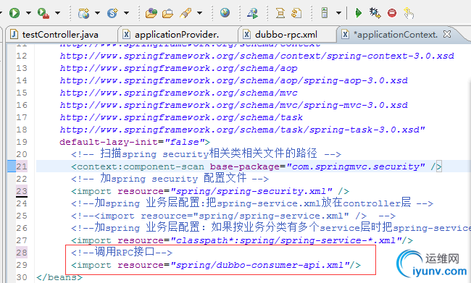Click the green Run button

14,13
